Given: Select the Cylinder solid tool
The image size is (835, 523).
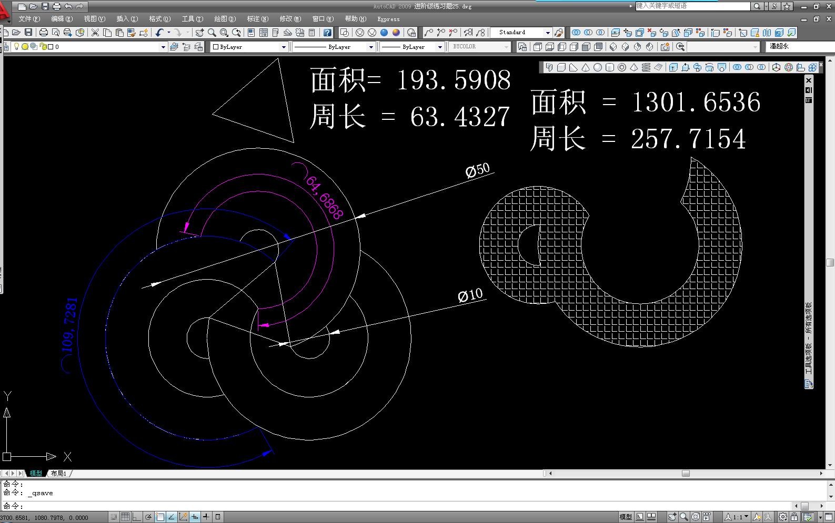Looking at the screenshot, I should [x=610, y=67].
